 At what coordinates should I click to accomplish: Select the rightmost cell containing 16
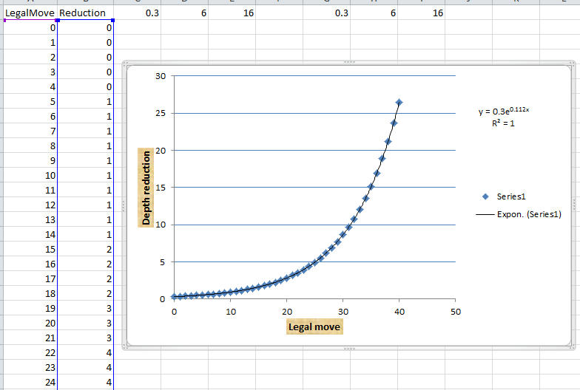click(438, 13)
